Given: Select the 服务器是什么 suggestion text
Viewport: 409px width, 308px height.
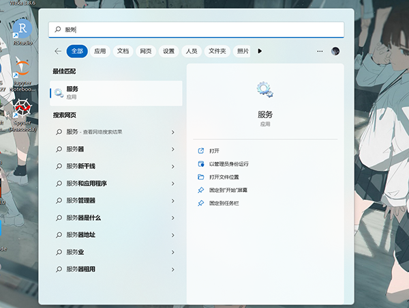Looking at the screenshot, I should tap(84, 218).
